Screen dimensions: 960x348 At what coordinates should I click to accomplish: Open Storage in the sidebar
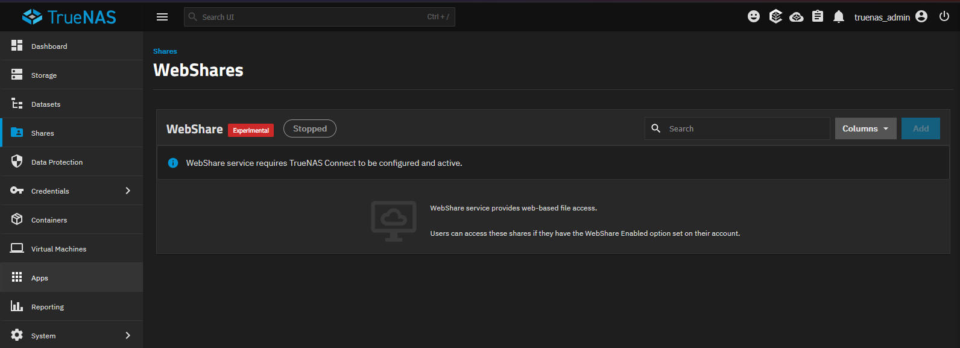coord(72,75)
